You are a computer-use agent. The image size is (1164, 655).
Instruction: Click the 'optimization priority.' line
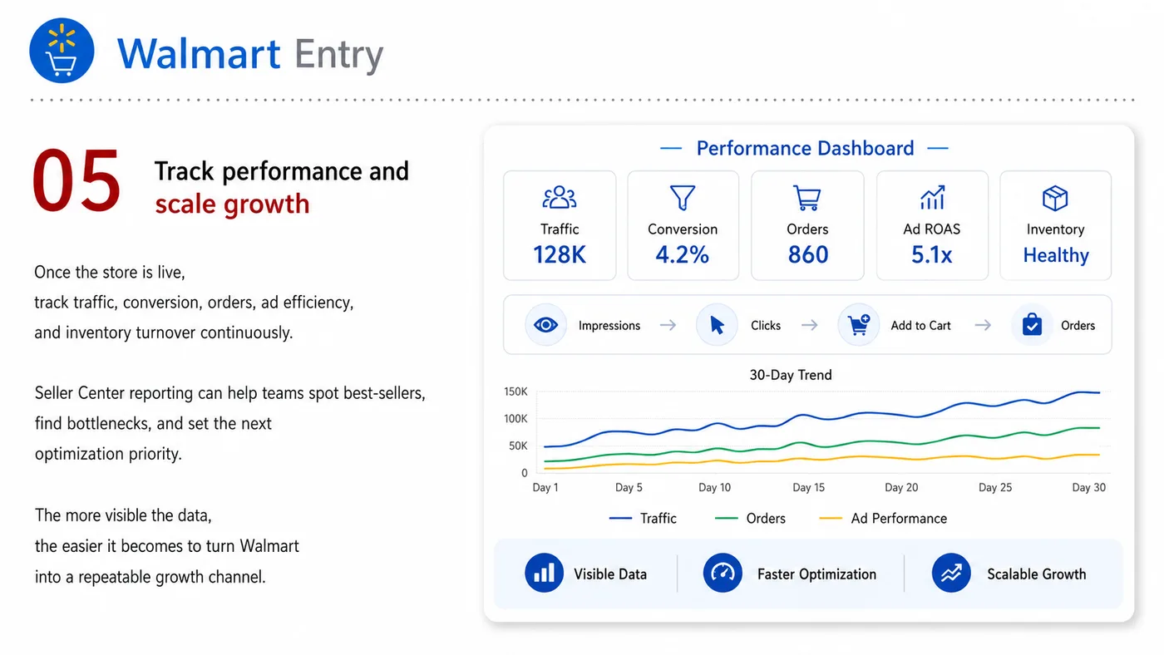click(108, 455)
